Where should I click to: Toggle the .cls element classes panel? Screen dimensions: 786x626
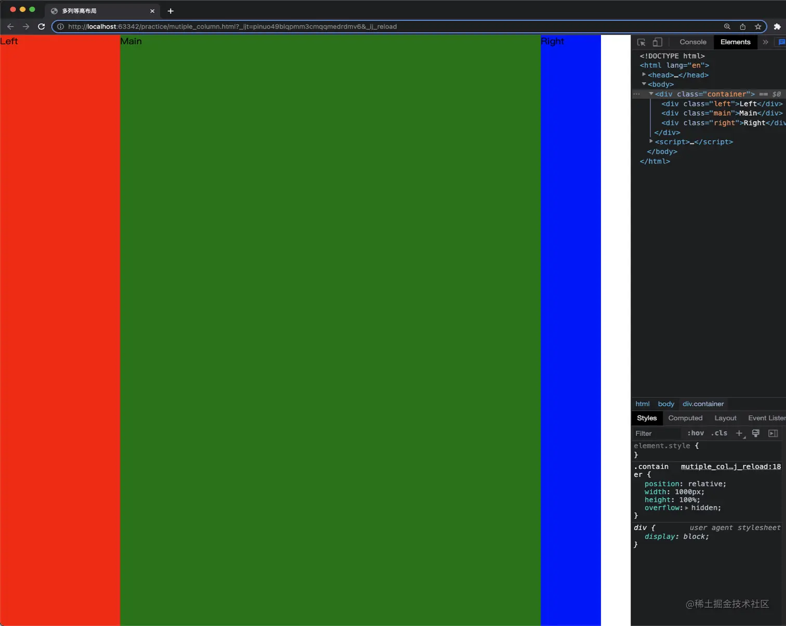(x=719, y=433)
